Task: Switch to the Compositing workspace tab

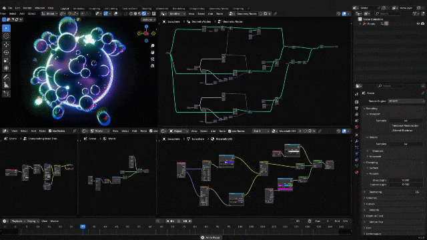Action: (197, 9)
